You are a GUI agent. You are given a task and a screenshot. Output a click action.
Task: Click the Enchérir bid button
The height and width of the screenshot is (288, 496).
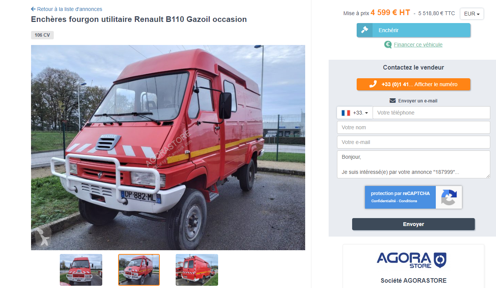point(413,30)
